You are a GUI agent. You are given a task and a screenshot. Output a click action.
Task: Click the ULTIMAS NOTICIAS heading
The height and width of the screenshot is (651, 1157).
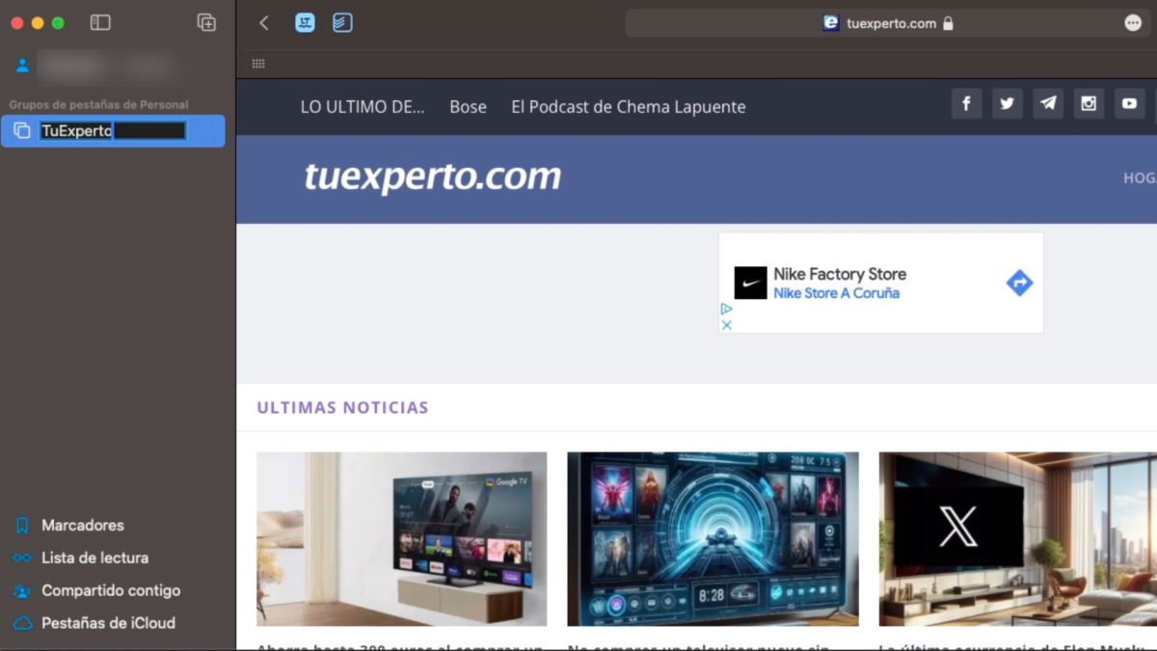(x=342, y=408)
